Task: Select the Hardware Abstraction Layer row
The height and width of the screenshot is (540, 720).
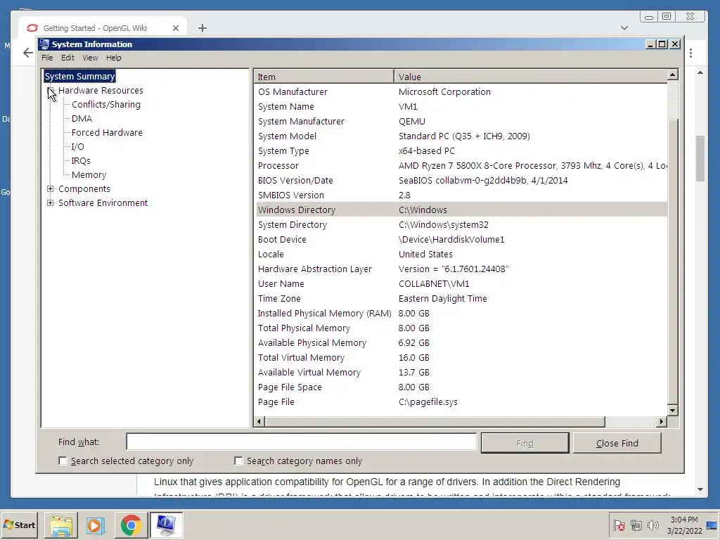Action: coord(461,269)
